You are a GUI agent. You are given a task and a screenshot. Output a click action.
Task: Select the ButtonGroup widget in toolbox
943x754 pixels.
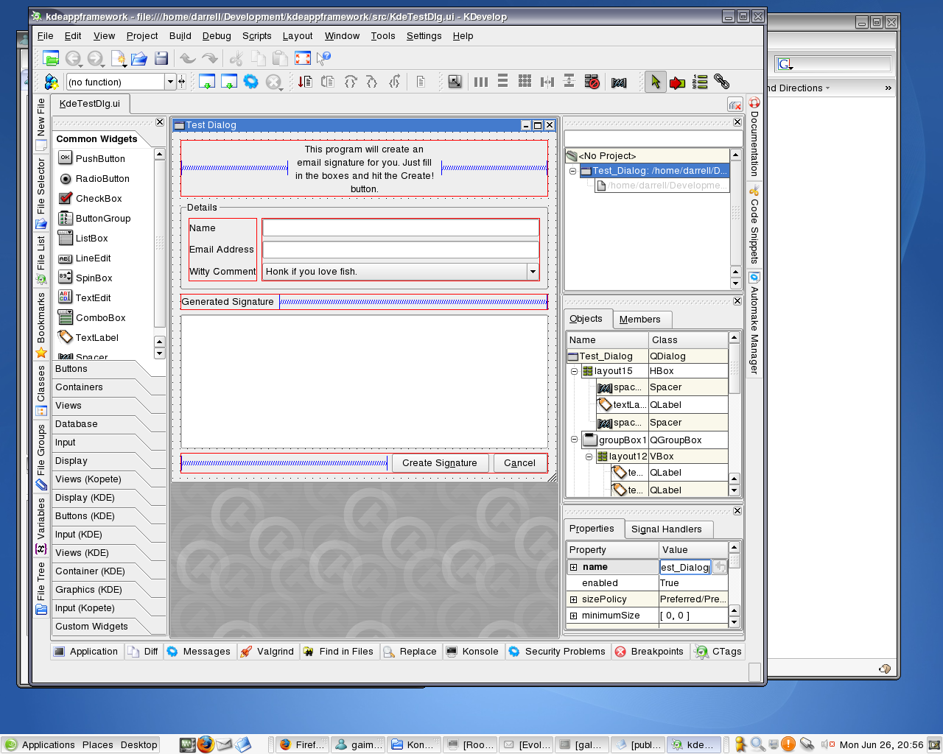(x=102, y=219)
